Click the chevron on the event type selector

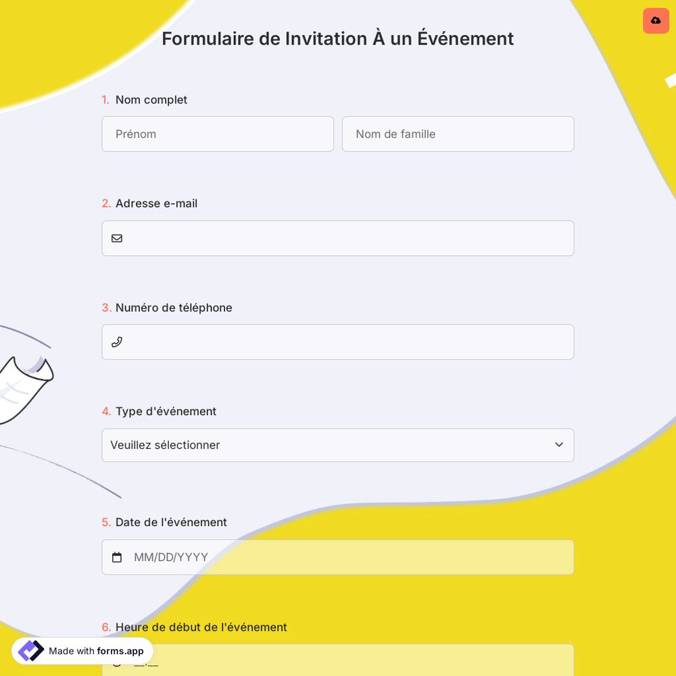tap(559, 445)
